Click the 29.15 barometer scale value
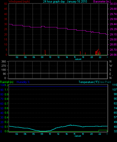 point(113,34)
